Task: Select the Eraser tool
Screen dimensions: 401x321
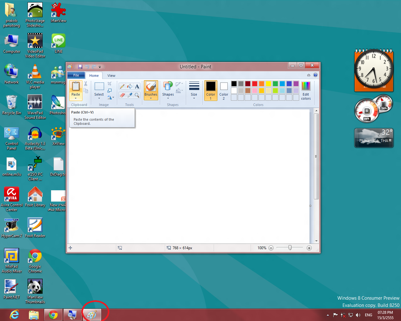Action: [x=122, y=95]
